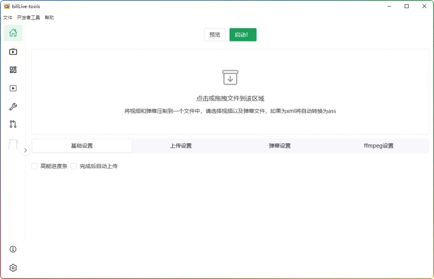Open the wrench tools icon
The image size is (434, 279).
(13, 107)
